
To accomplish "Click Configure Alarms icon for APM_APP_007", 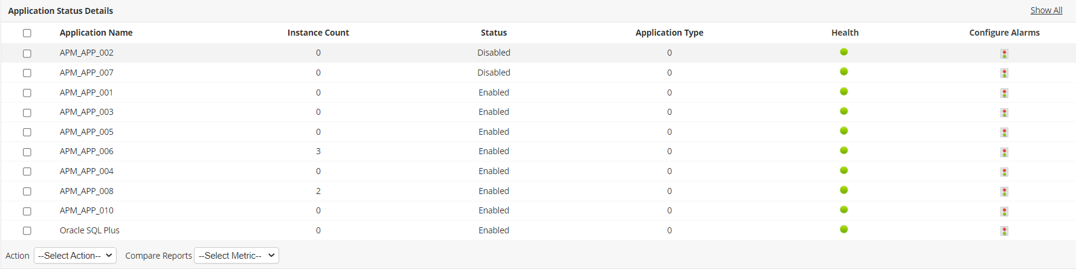I will 1004,73.
